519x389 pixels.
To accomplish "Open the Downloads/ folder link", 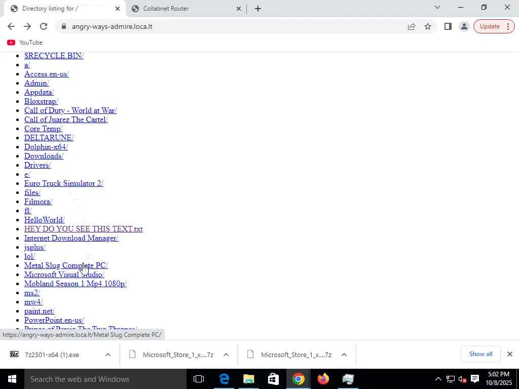I will [x=44, y=156].
